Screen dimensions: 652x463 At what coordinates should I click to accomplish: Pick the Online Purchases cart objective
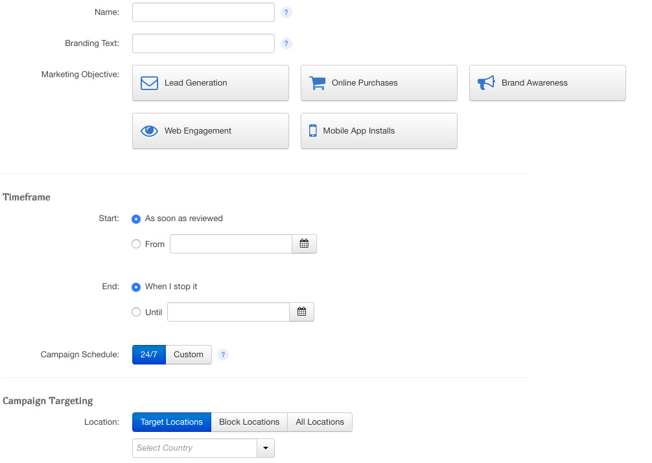(x=378, y=83)
